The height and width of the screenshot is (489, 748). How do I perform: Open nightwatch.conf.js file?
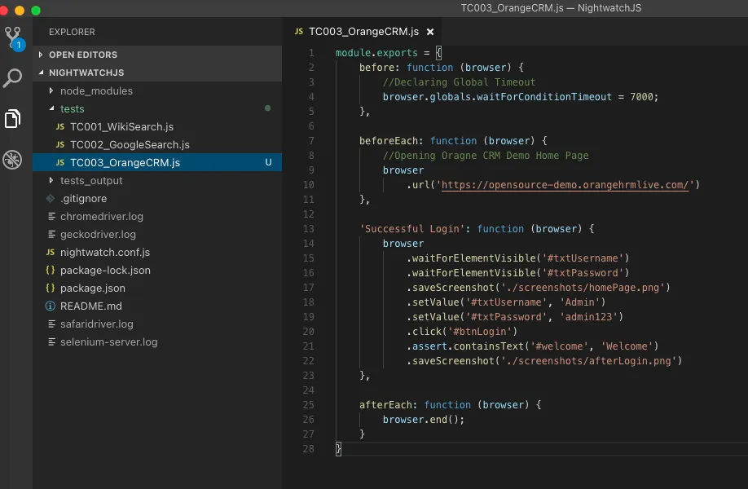tap(157, 252)
